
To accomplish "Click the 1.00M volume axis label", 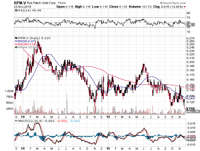I will [x=9, y=91].
